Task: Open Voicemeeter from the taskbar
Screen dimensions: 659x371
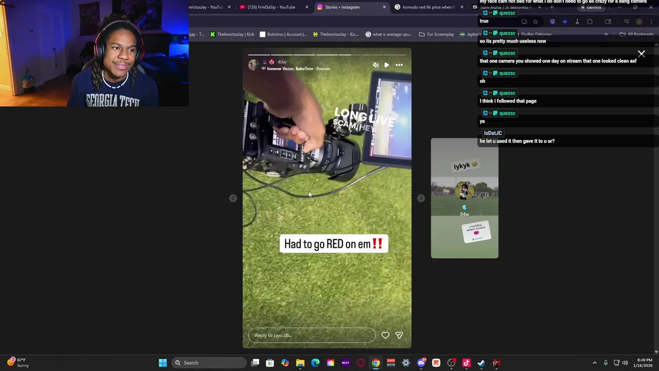Action: 391,363
